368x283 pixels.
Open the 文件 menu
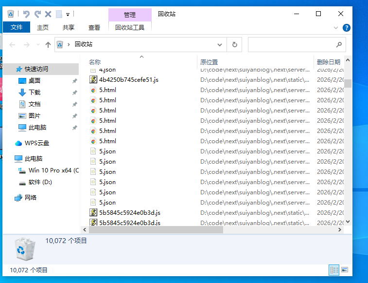pos(17,28)
